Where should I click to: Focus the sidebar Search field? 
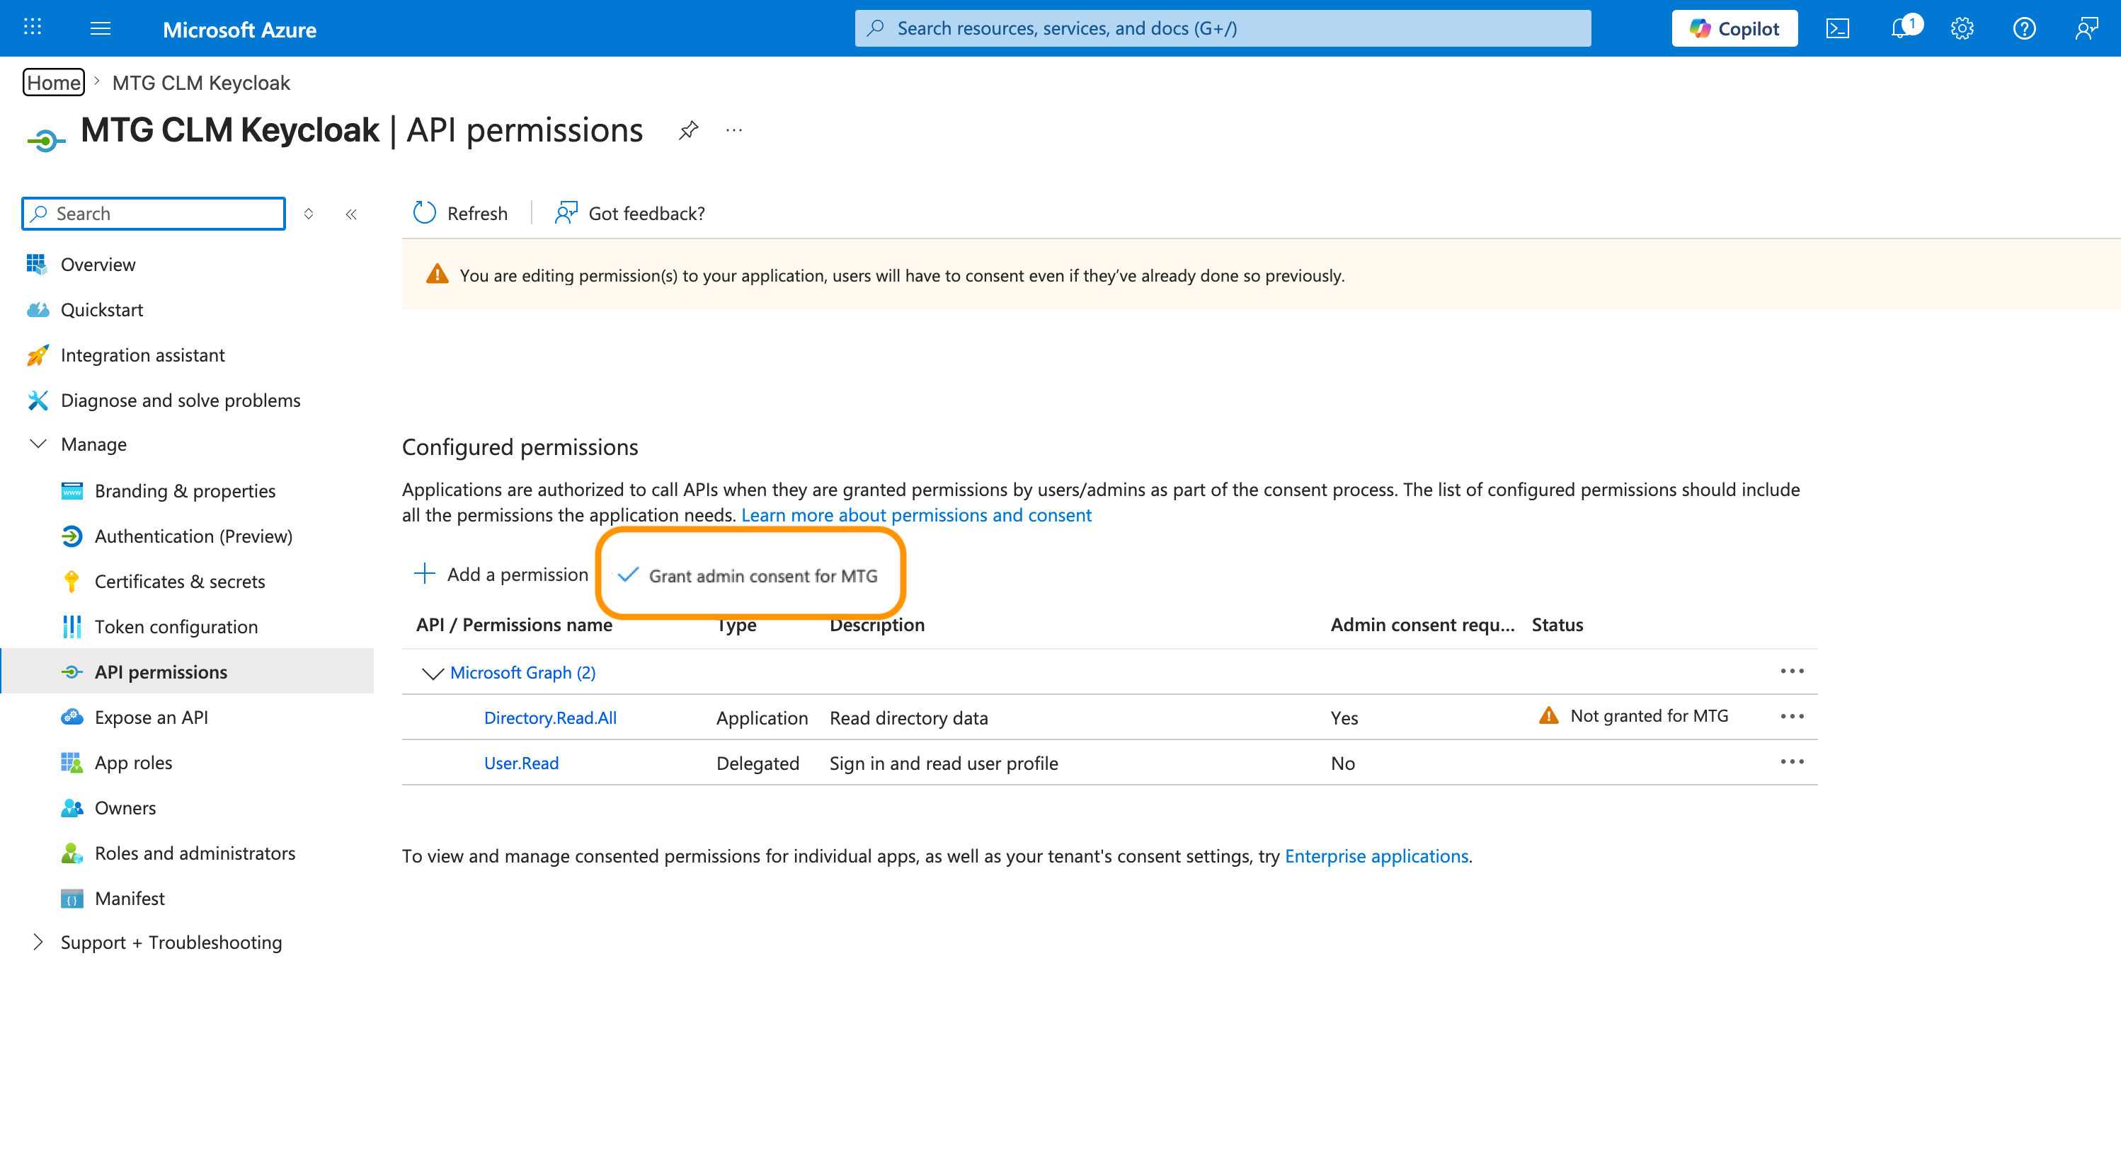click(154, 213)
